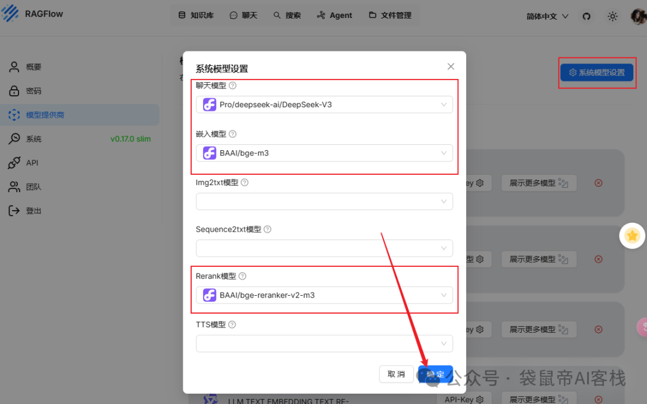647x404 pixels.
Task: Select 密码 in the sidebar
Action: (x=80, y=91)
